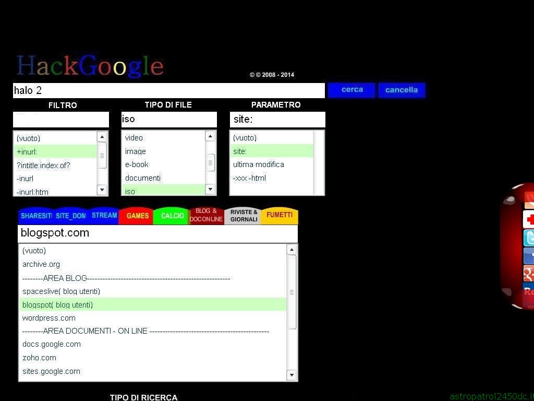Click into the 'halo 2' search field

pyautogui.click(x=169, y=90)
